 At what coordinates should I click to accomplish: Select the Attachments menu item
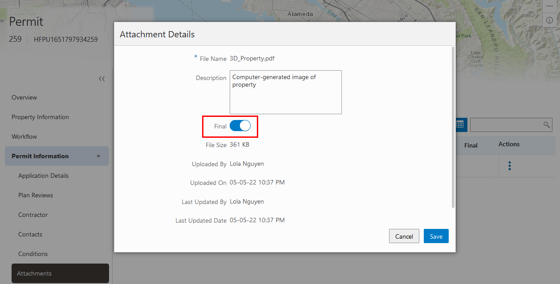(34, 273)
